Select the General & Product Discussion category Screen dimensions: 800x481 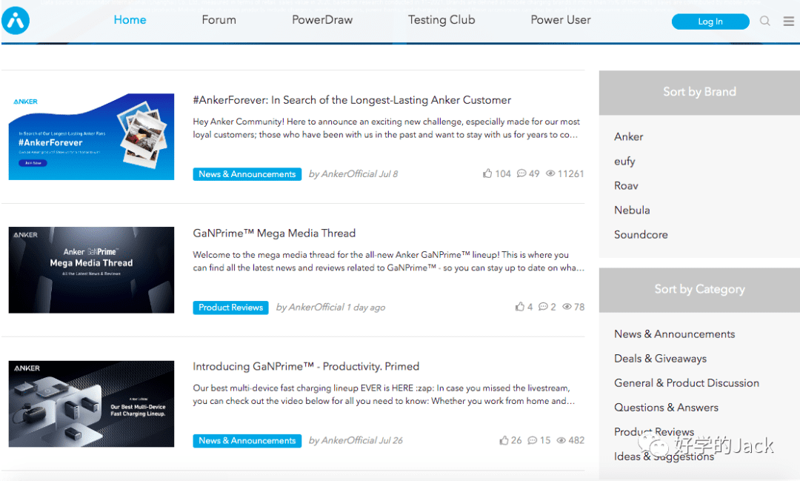(687, 383)
